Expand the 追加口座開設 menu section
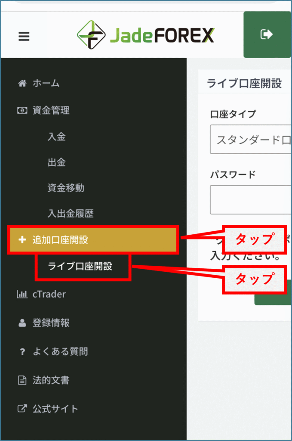 (93, 239)
